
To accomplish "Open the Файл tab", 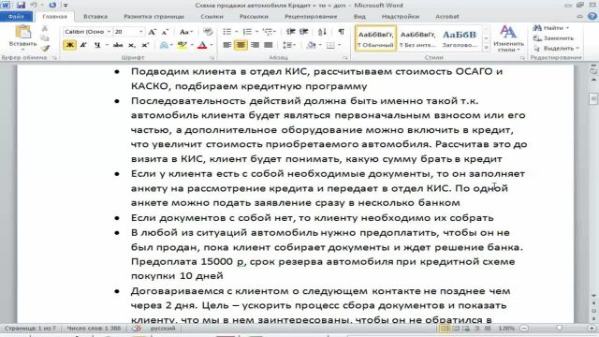I will [16, 17].
